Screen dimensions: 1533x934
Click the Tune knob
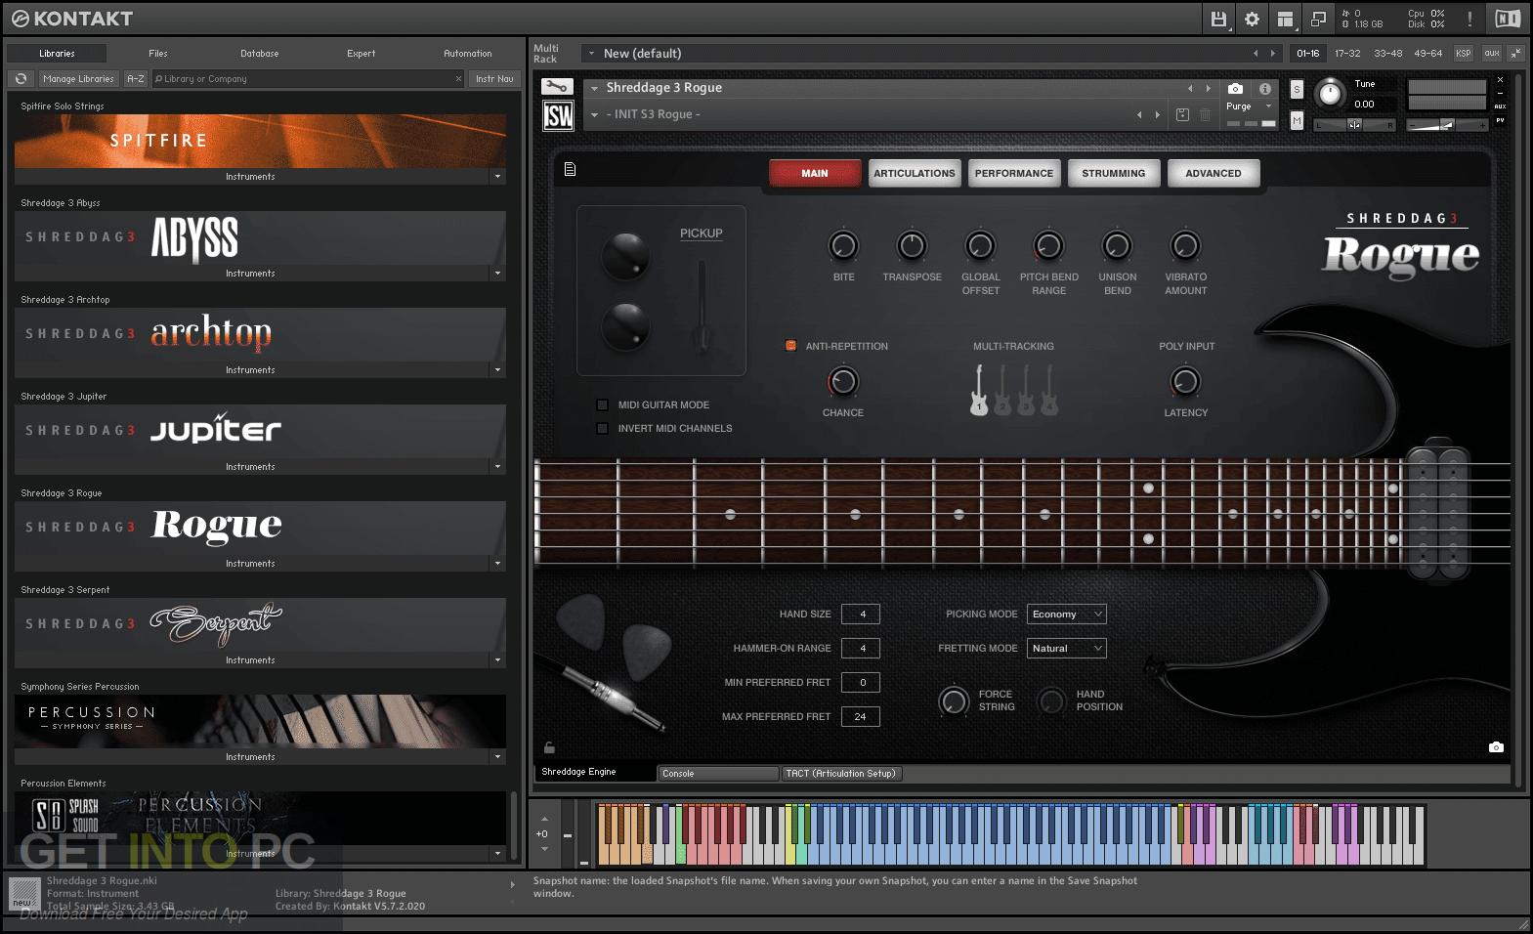(1329, 94)
